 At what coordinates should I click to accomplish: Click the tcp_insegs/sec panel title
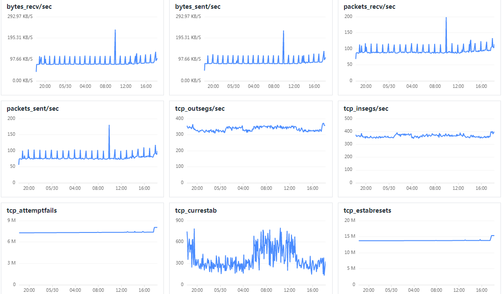pyautogui.click(x=366, y=109)
